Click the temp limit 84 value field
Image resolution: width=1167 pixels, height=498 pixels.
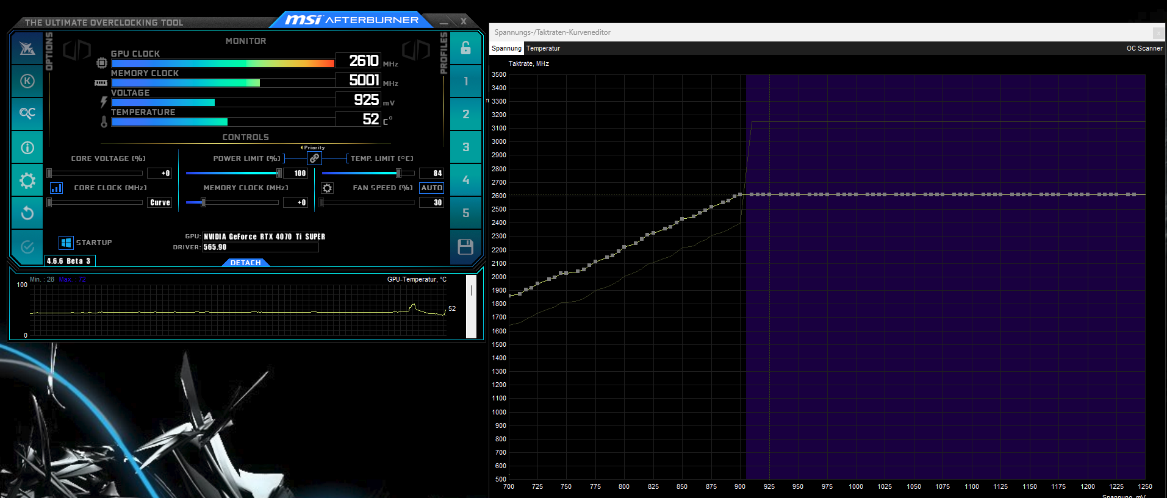pyautogui.click(x=432, y=173)
